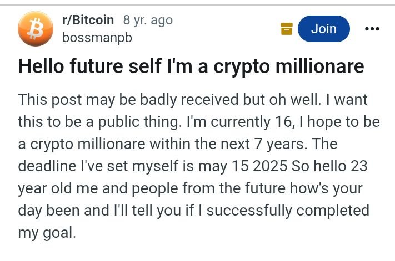Screen dimensions: 395x261
Task: Click the yellow archived post box icon
Action: tap(287, 29)
